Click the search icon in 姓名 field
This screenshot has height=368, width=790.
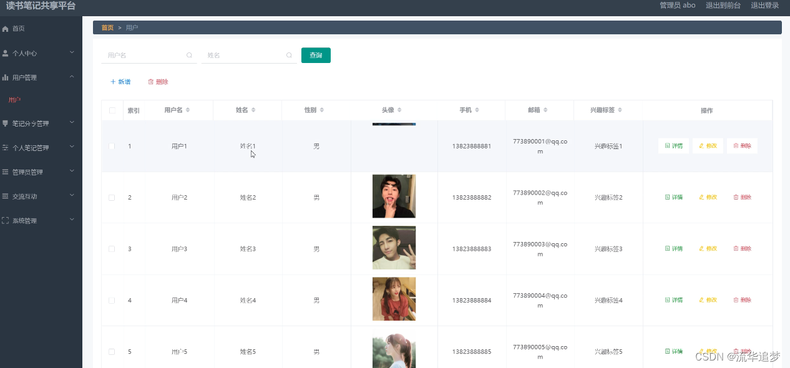(289, 55)
